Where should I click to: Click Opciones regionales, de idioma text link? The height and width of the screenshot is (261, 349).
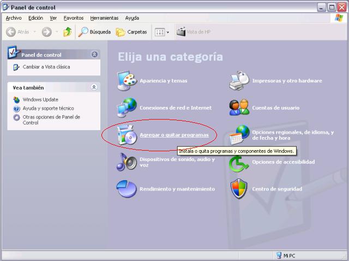coord(293,135)
